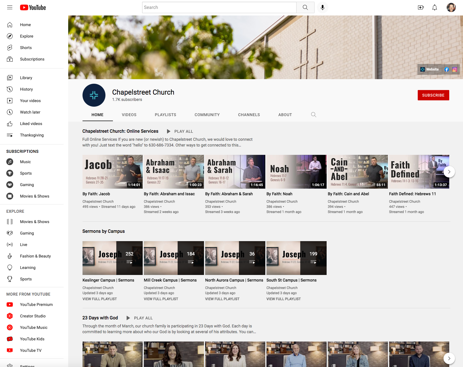Click the channel Instagram icon
This screenshot has height=367, width=463.
(x=455, y=69)
